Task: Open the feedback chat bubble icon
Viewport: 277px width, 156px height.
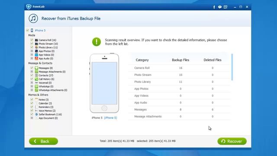Action: pos(220,7)
